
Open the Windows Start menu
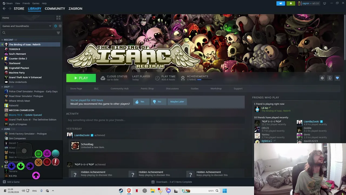224,191
